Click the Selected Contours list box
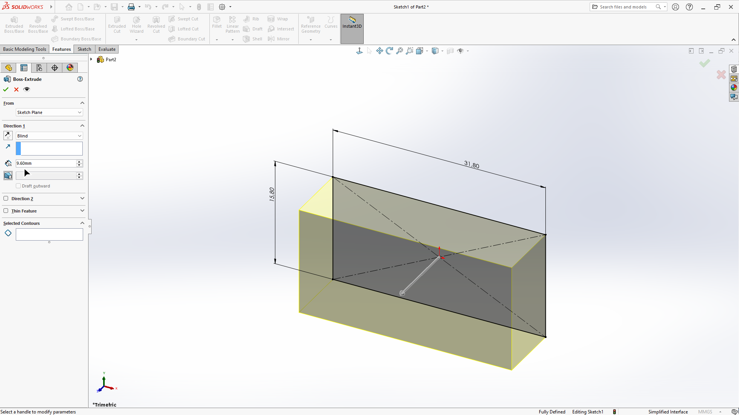The height and width of the screenshot is (415, 739). (49, 234)
